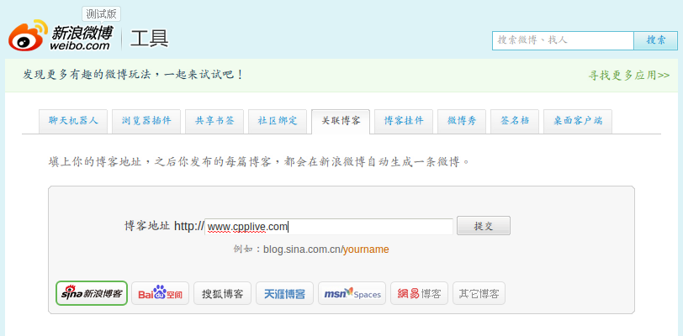The image size is (683, 336).
Task: Choose other blogs (其它博客) option
Action: 479,293
